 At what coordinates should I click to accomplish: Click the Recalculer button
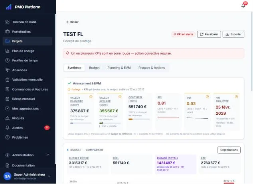209,34
